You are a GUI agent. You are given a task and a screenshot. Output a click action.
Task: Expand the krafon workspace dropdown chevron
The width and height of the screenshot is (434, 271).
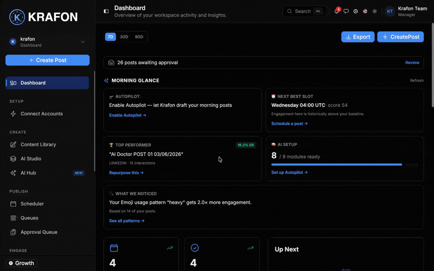(83, 42)
